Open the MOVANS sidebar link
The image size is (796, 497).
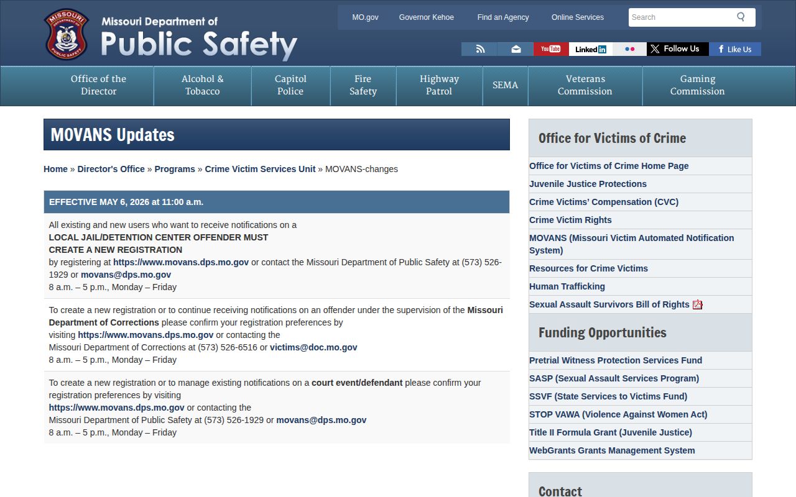point(631,244)
